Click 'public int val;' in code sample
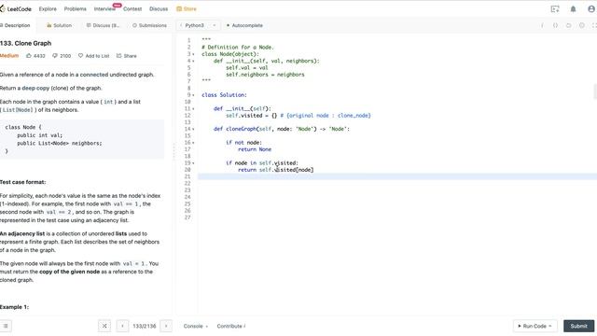Image resolution: width=597 pixels, height=336 pixels. point(39,135)
